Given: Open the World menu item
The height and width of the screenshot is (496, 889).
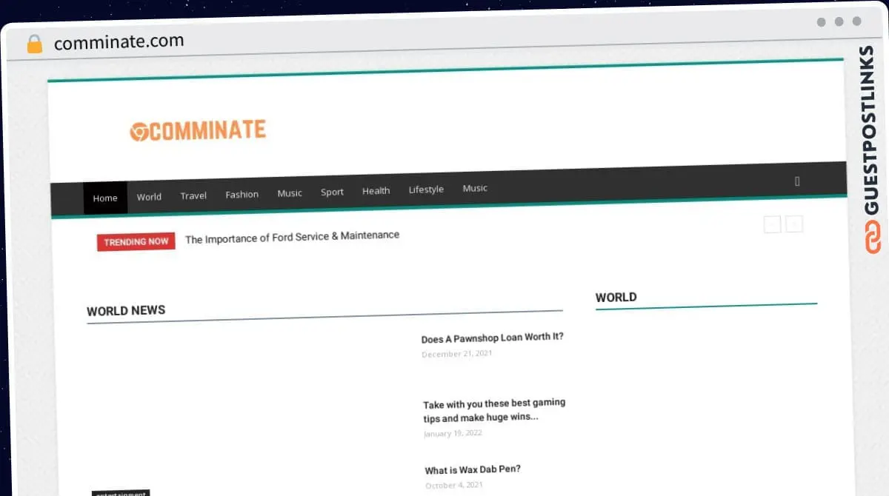Looking at the screenshot, I should 149,197.
